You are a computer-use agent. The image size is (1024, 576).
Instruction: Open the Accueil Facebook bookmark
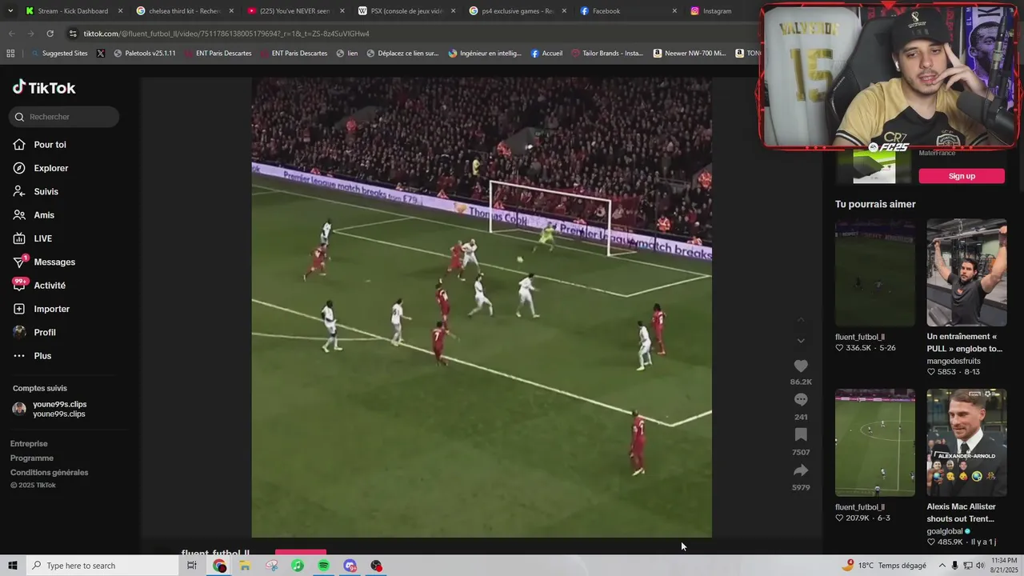click(x=546, y=54)
